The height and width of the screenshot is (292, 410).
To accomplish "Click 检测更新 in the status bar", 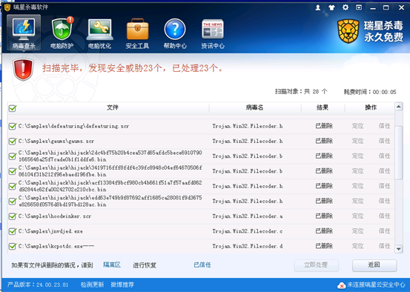I will pyautogui.click(x=92, y=285).
